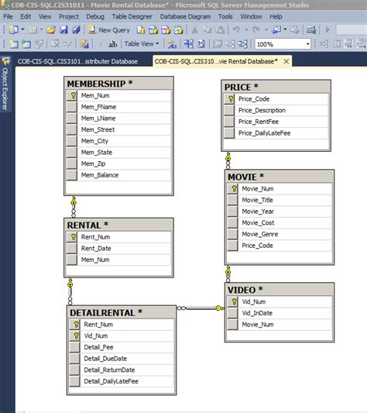This screenshot has height=413, width=367.
Task: Click the Add Table icon with green plus
Action: click(x=26, y=44)
